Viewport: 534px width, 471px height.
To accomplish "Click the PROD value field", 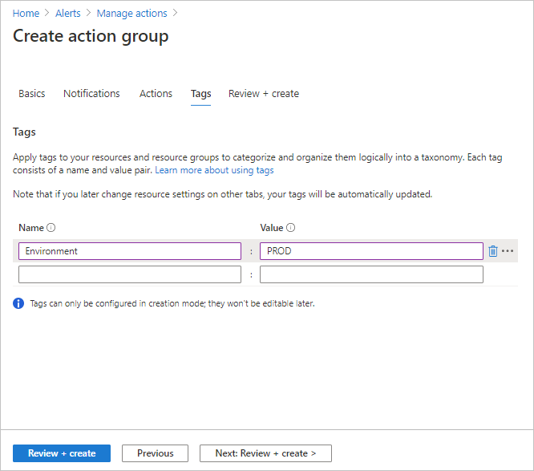I will click(371, 251).
